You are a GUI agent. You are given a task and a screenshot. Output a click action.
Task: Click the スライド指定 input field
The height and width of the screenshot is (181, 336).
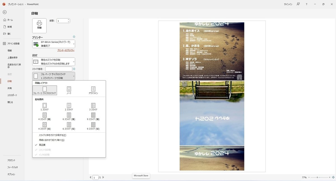tap(59, 69)
